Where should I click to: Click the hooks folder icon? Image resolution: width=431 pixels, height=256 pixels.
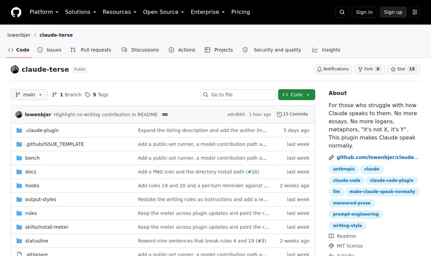19,186
